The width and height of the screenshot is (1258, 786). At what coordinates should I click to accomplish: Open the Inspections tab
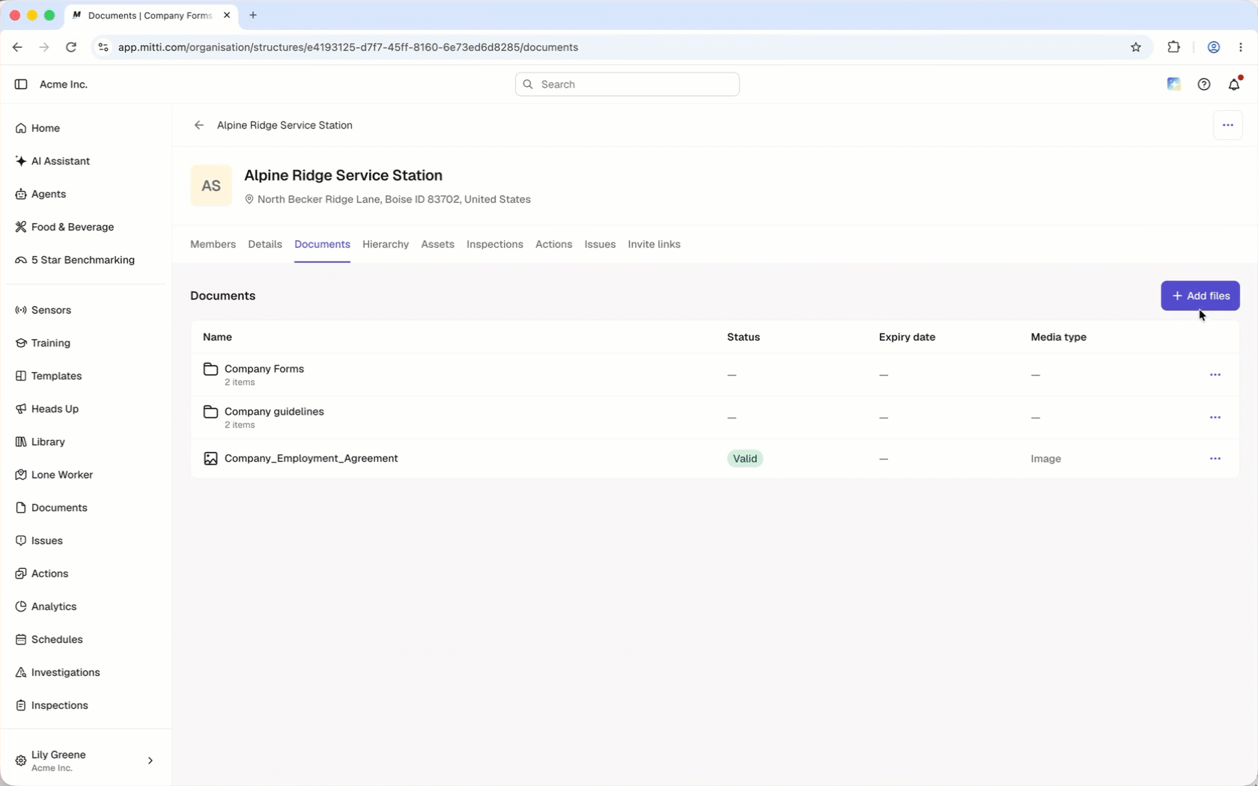494,244
